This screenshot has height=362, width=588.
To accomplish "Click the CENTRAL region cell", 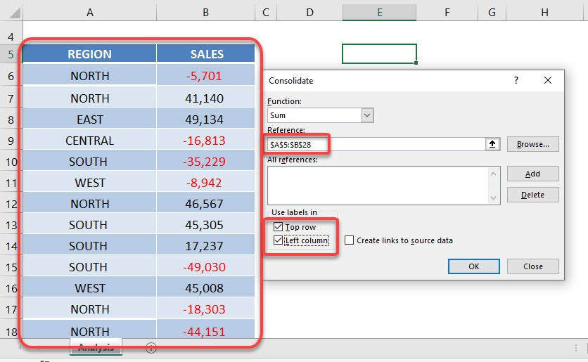I will pyautogui.click(x=89, y=141).
